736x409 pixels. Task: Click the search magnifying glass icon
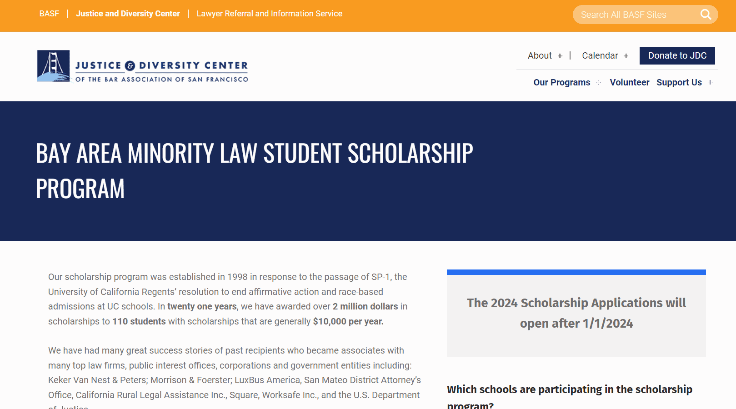tap(706, 15)
